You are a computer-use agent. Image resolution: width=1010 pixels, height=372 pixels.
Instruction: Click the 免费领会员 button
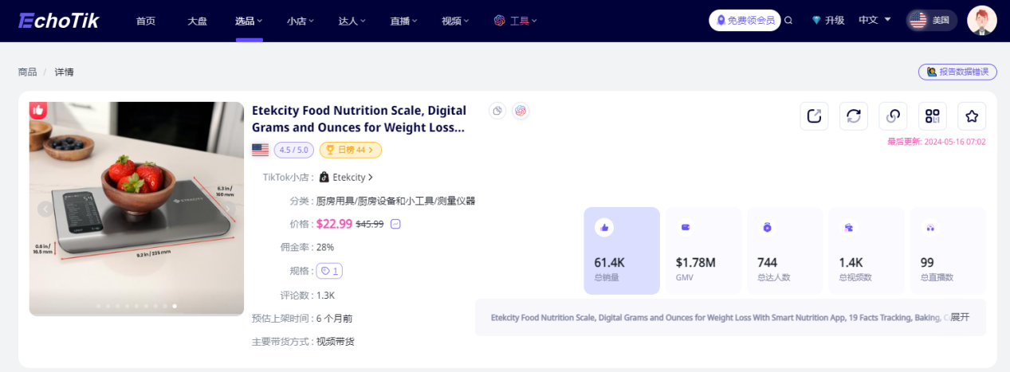coord(745,21)
